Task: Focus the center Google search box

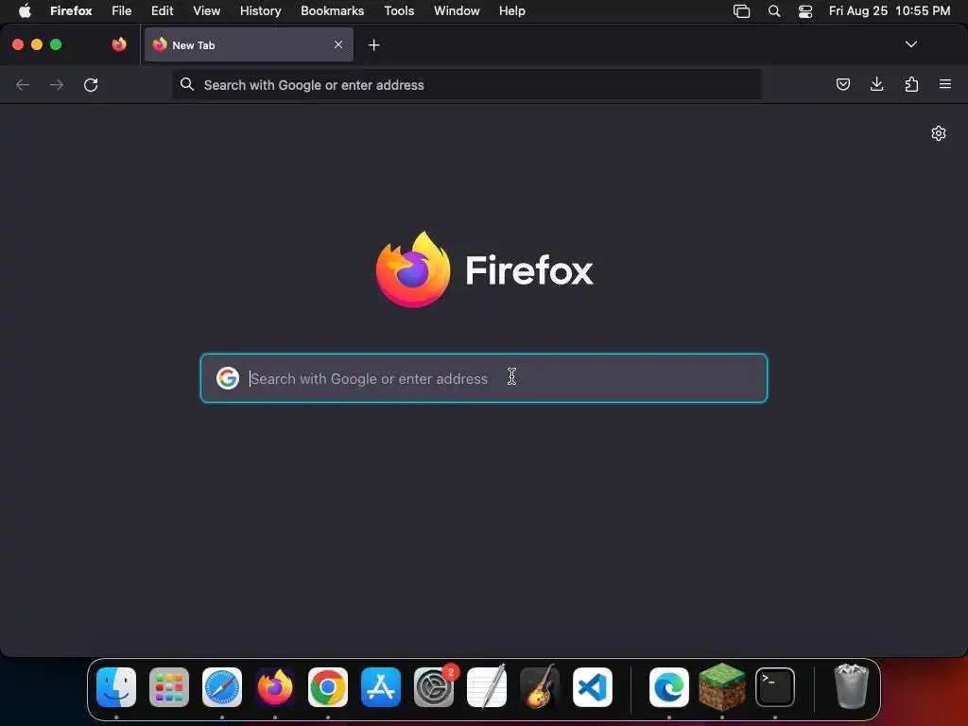Action: pos(484,378)
